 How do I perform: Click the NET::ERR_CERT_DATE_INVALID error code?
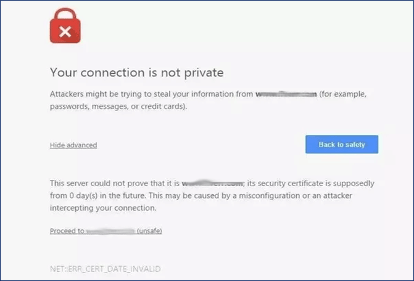[99, 269]
